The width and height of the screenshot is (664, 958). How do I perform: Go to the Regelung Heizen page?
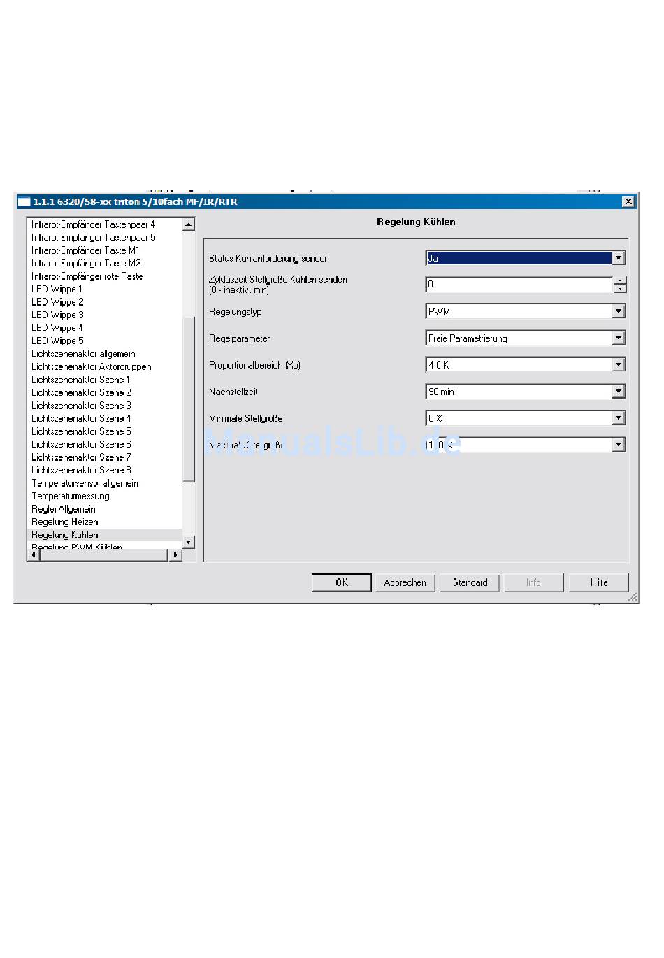[65, 522]
